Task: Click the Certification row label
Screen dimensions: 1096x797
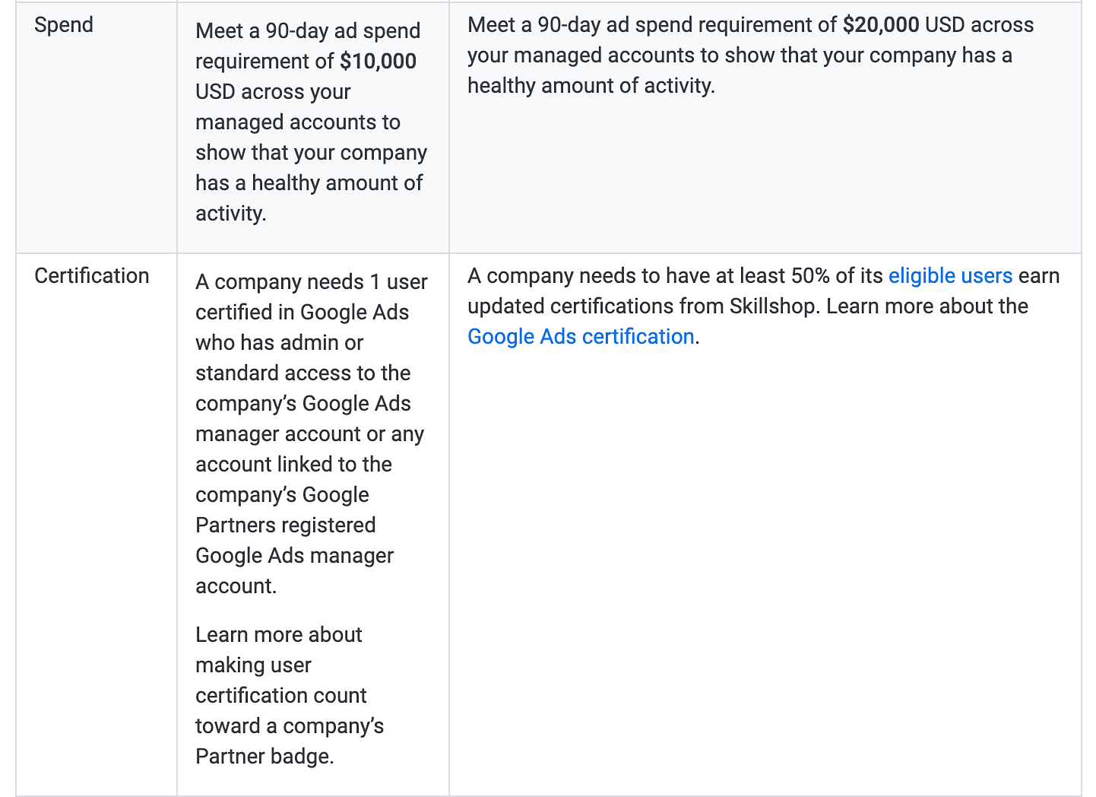Action: [92, 276]
